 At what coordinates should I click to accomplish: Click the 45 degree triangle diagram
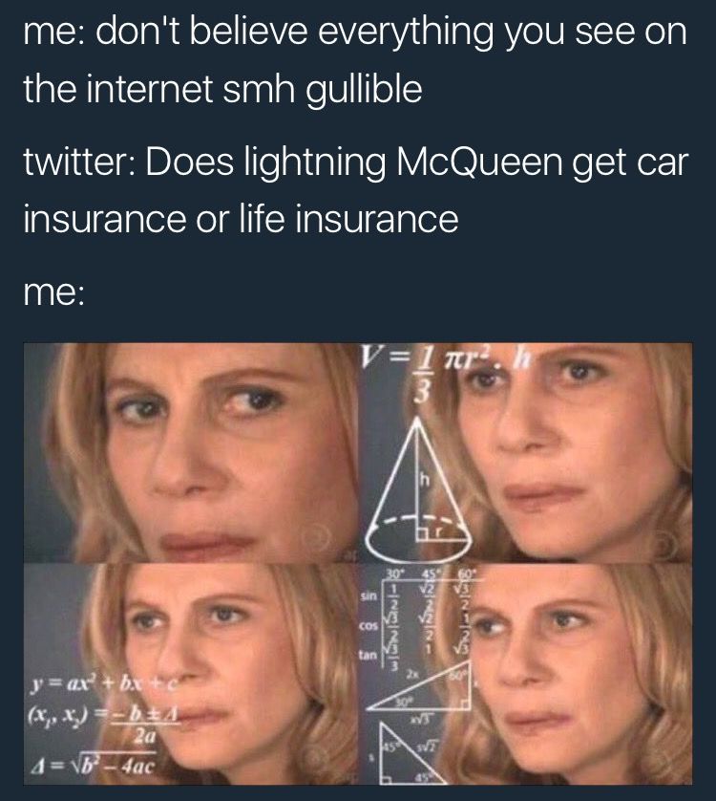click(409, 754)
